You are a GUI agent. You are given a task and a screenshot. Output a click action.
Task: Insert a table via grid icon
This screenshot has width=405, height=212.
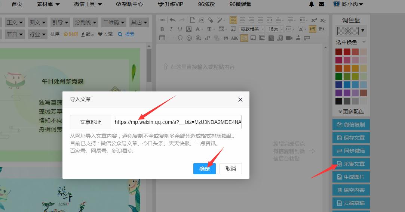(x=162, y=38)
